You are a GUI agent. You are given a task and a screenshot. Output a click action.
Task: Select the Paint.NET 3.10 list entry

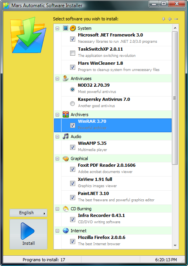pyautogui.click(x=116, y=197)
